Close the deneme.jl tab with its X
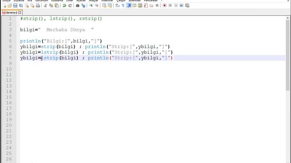This screenshot has width=291, height=163. click(x=20, y=13)
